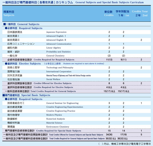Click the Advanced English I subject
The width and height of the screenshot is (153, 146).
tap(56, 36)
